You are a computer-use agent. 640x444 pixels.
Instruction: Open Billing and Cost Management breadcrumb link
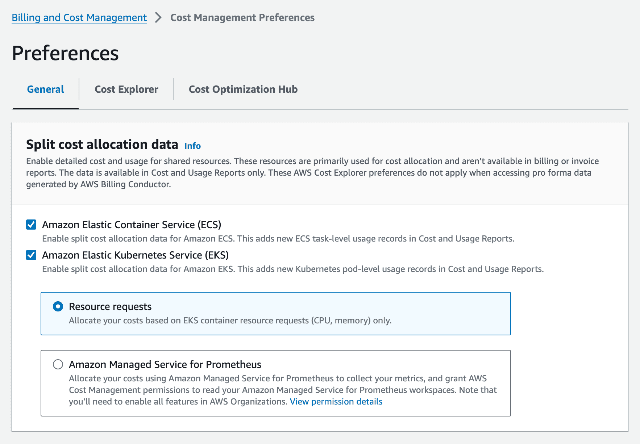pos(79,17)
